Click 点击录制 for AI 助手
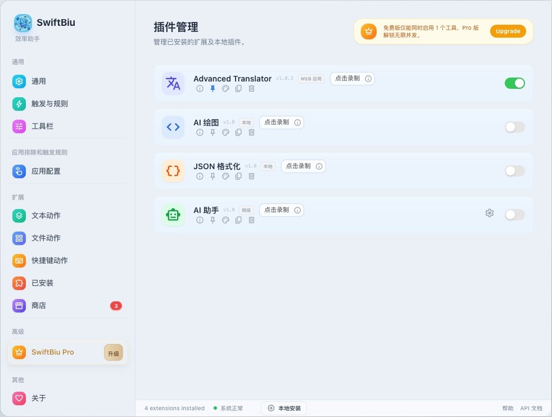The width and height of the screenshot is (552, 417). click(x=282, y=210)
